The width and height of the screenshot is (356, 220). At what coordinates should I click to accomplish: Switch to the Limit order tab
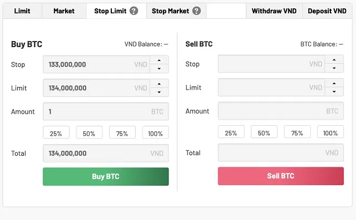[x=22, y=11]
